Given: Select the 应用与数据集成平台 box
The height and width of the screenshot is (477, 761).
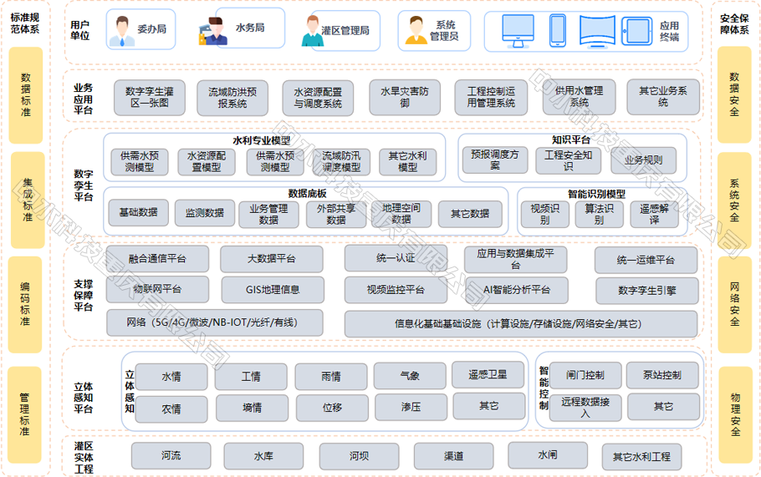Looking at the screenshot, I should [515, 259].
